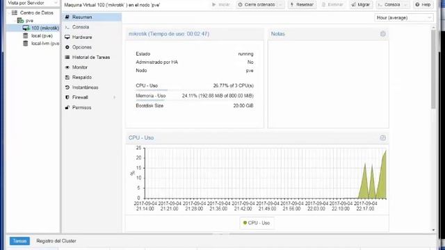Click the Respaldo floppy disk icon

click(67, 77)
